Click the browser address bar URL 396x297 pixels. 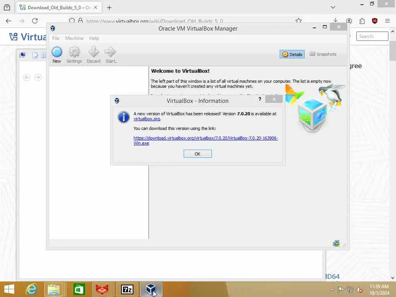(x=155, y=21)
